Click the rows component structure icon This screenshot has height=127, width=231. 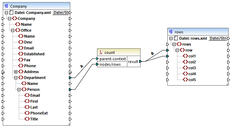pos(171,32)
